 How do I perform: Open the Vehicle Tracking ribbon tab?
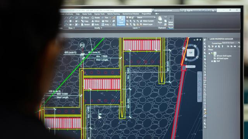coord(114,14)
